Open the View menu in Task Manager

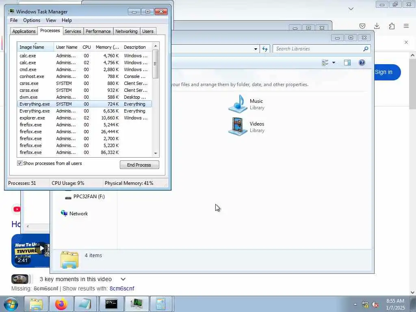51,20
